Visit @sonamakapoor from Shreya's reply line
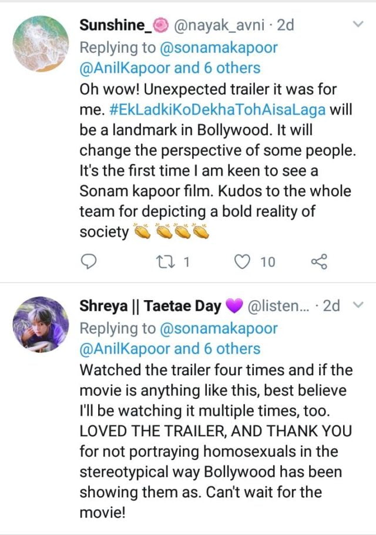This screenshot has height=535, width=376. pos(216,328)
